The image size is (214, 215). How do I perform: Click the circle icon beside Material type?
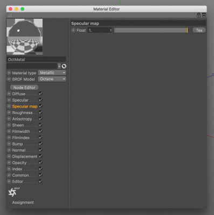(x=9, y=73)
